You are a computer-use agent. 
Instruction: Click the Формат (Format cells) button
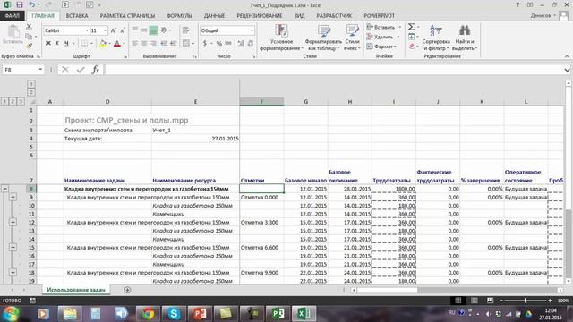(381, 47)
